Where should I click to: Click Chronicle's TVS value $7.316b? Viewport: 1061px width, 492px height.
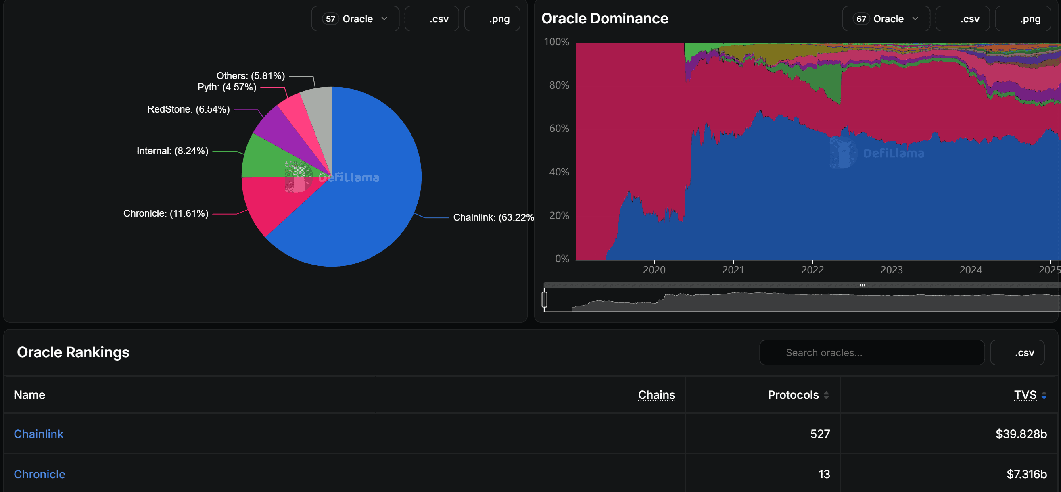1027,474
